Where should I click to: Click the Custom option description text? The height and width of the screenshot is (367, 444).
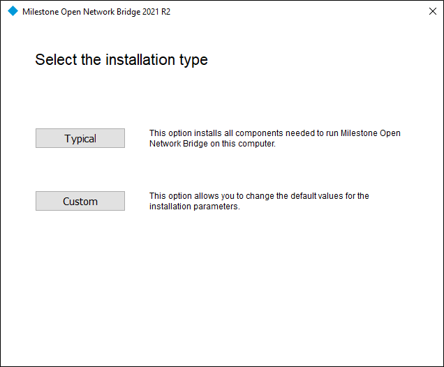[x=259, y=201]
